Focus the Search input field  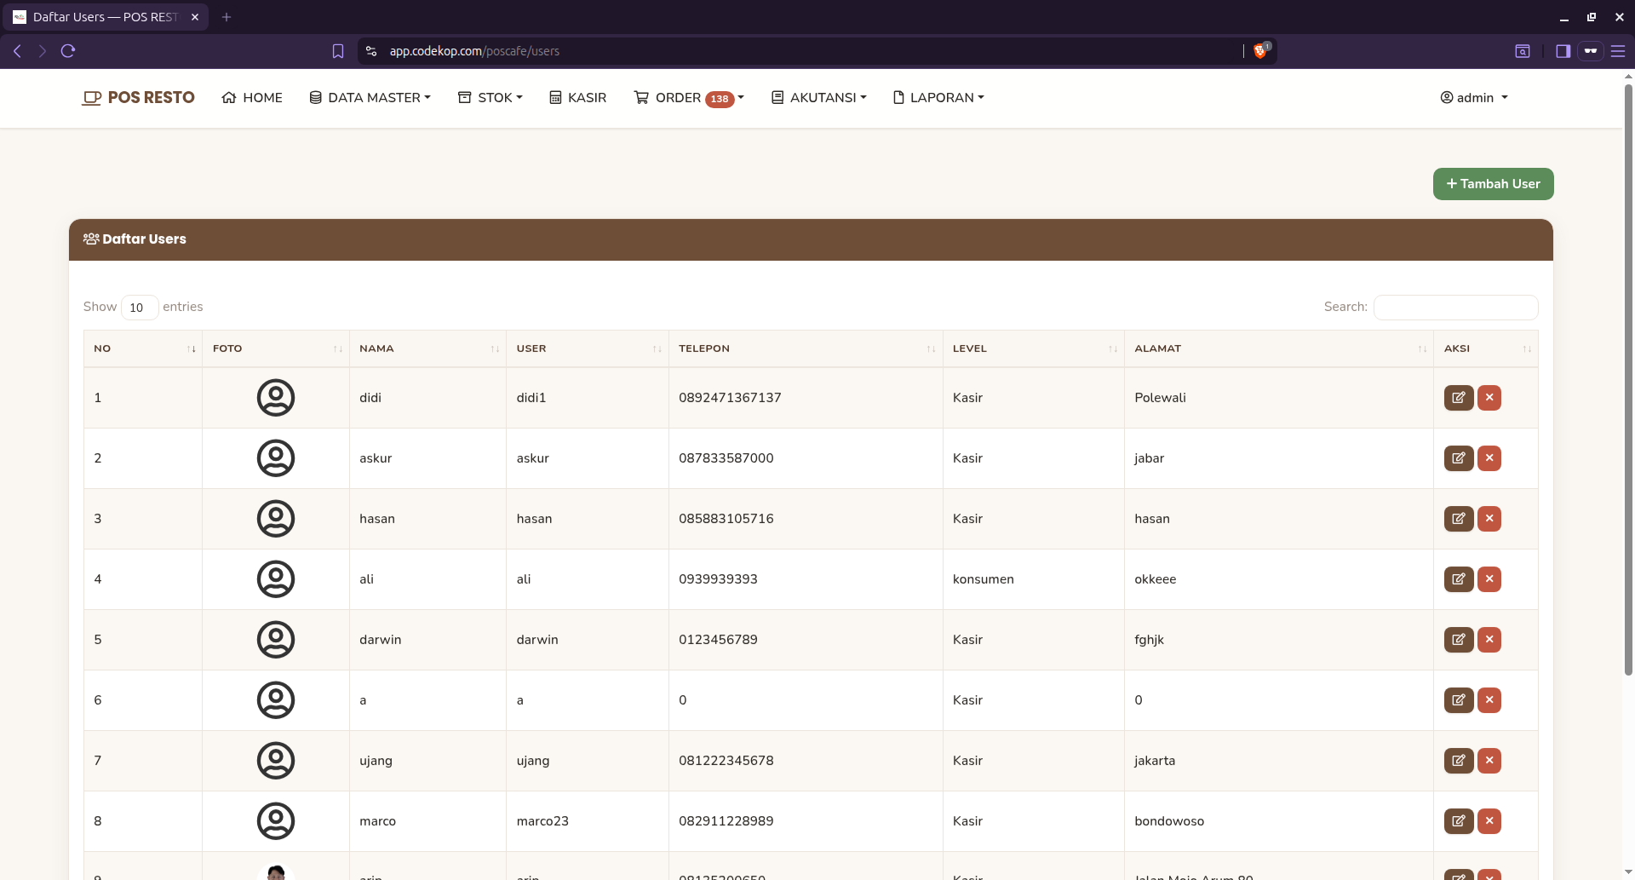[1455, 308]
